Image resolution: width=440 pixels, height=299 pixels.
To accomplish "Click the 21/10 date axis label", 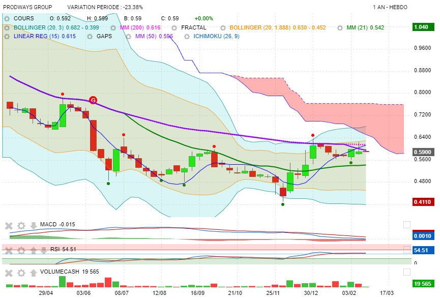I will 235,293.
